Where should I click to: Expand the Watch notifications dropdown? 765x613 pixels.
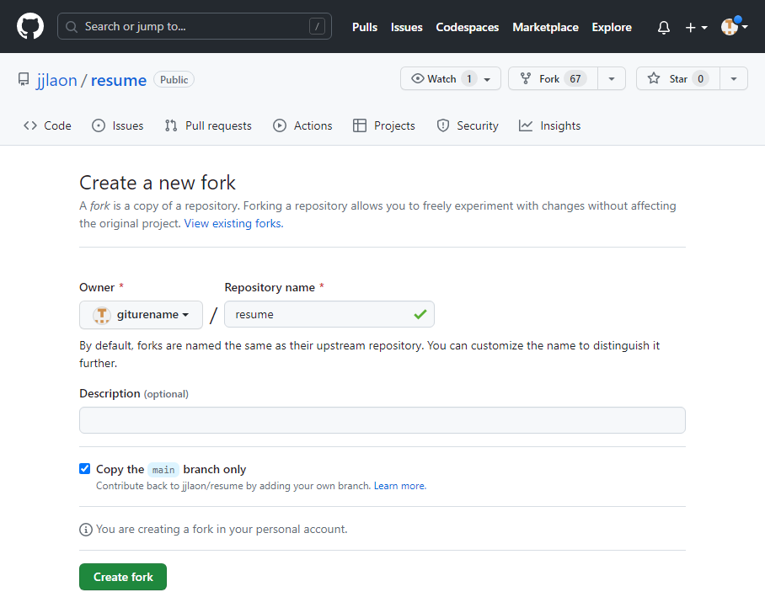(487, 79)
